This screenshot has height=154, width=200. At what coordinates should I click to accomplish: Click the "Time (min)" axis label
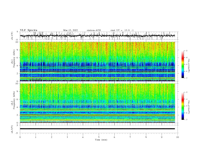pos(101,140)
